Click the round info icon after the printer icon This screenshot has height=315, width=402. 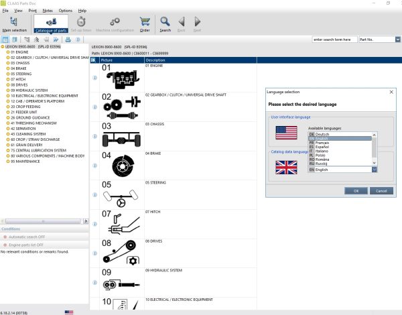tap(78, 40)
